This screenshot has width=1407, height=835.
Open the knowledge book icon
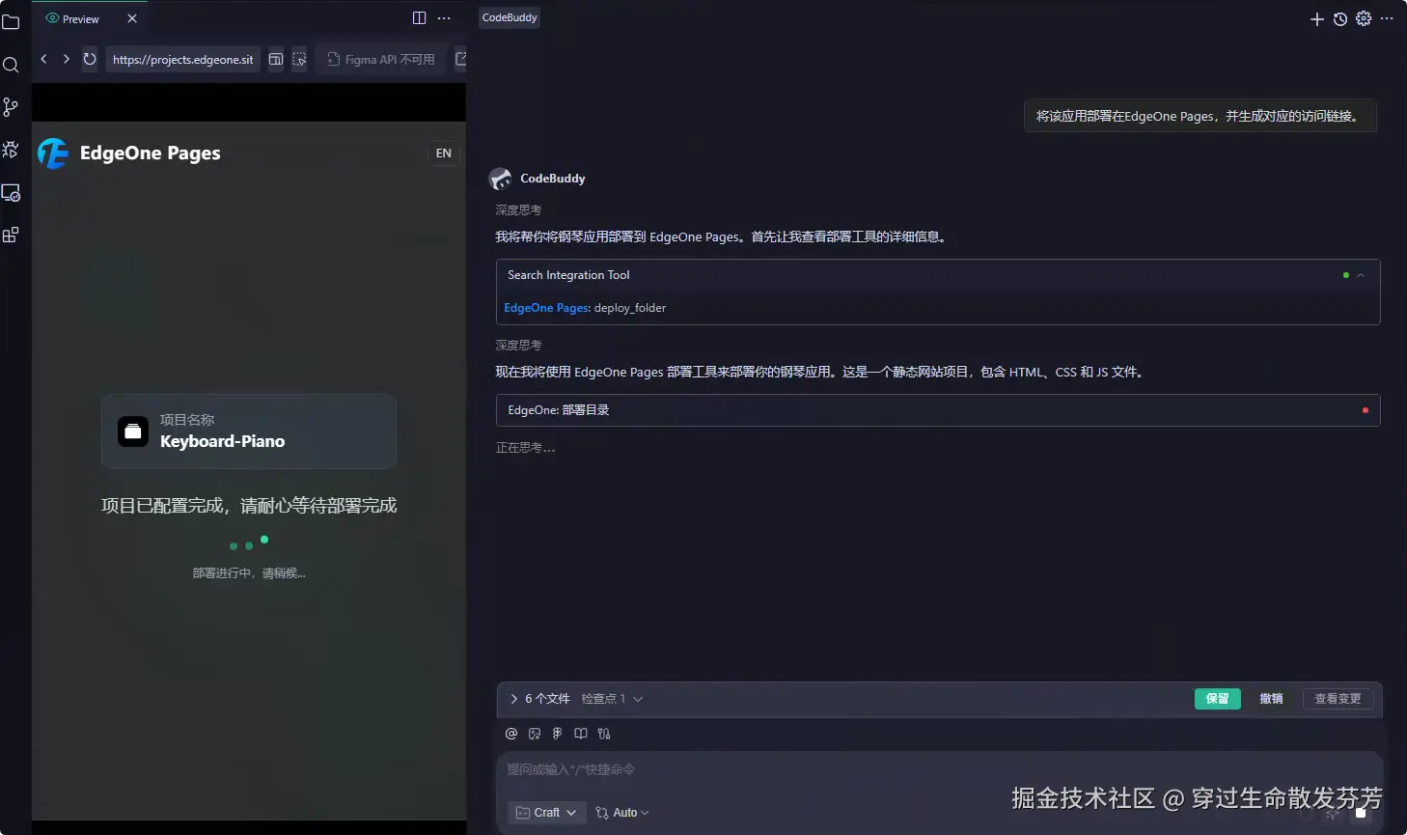tap(581, 734)
